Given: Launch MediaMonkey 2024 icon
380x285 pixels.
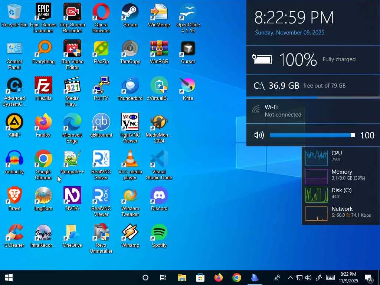Looking at the screenshot, I should click(x=159, y=128).
